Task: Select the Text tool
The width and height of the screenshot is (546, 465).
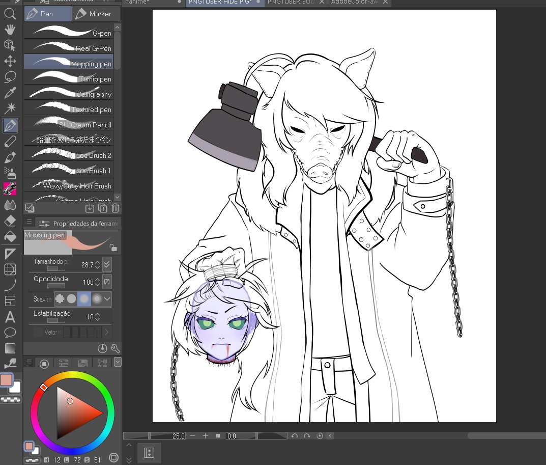Action: tap(10, 317)
